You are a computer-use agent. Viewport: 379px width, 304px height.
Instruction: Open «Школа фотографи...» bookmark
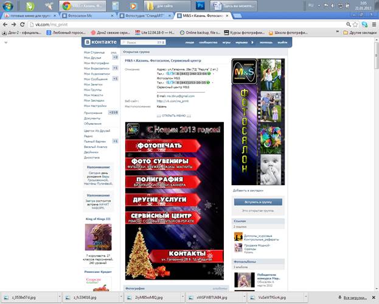pos(288,32)
